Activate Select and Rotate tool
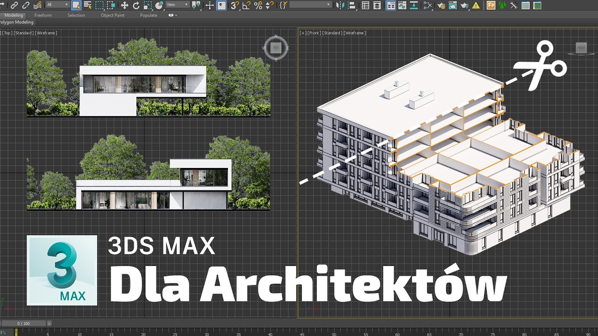 [x=136, y=5]
